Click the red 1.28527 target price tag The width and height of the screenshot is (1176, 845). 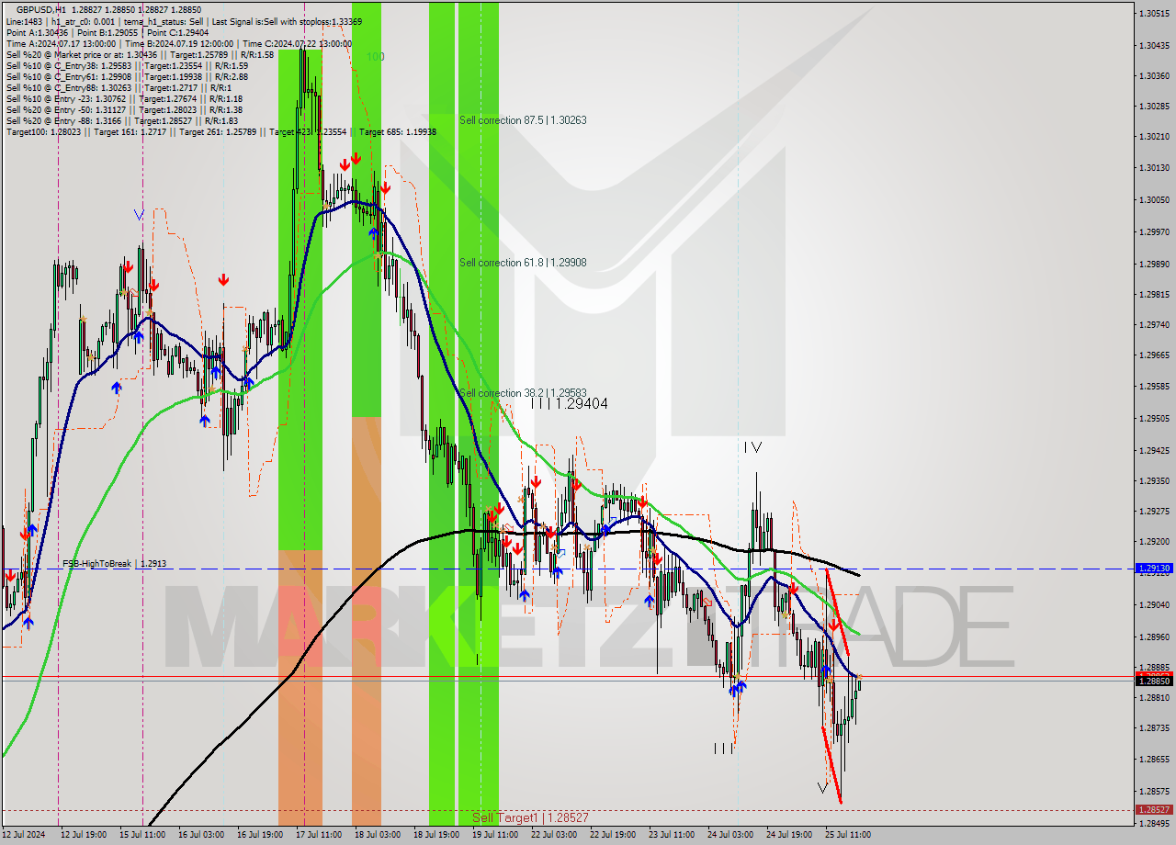(1154, 810)
